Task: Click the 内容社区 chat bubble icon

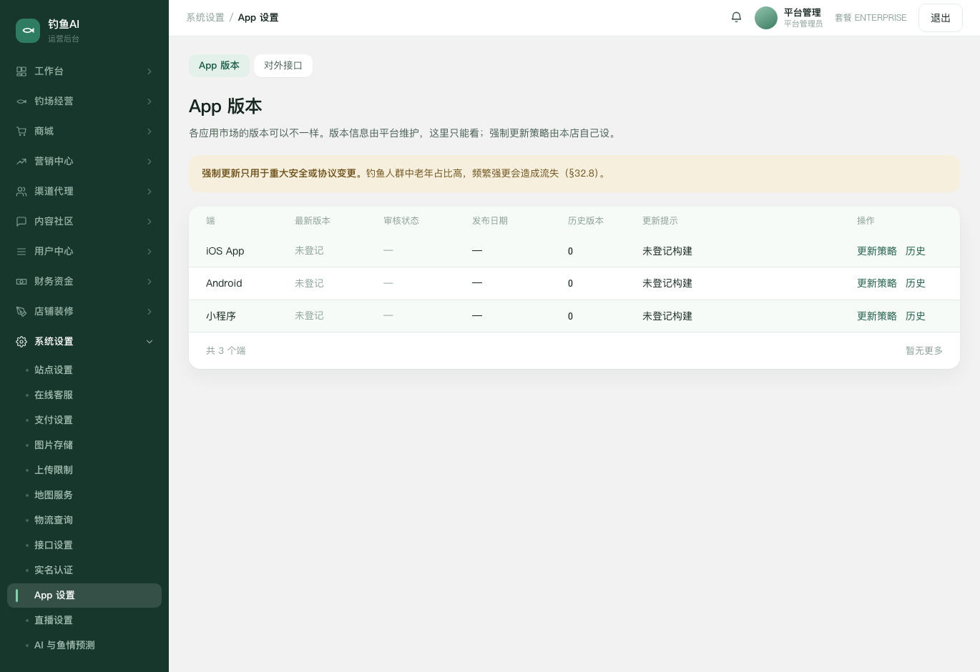Action: tap(21, 222)
